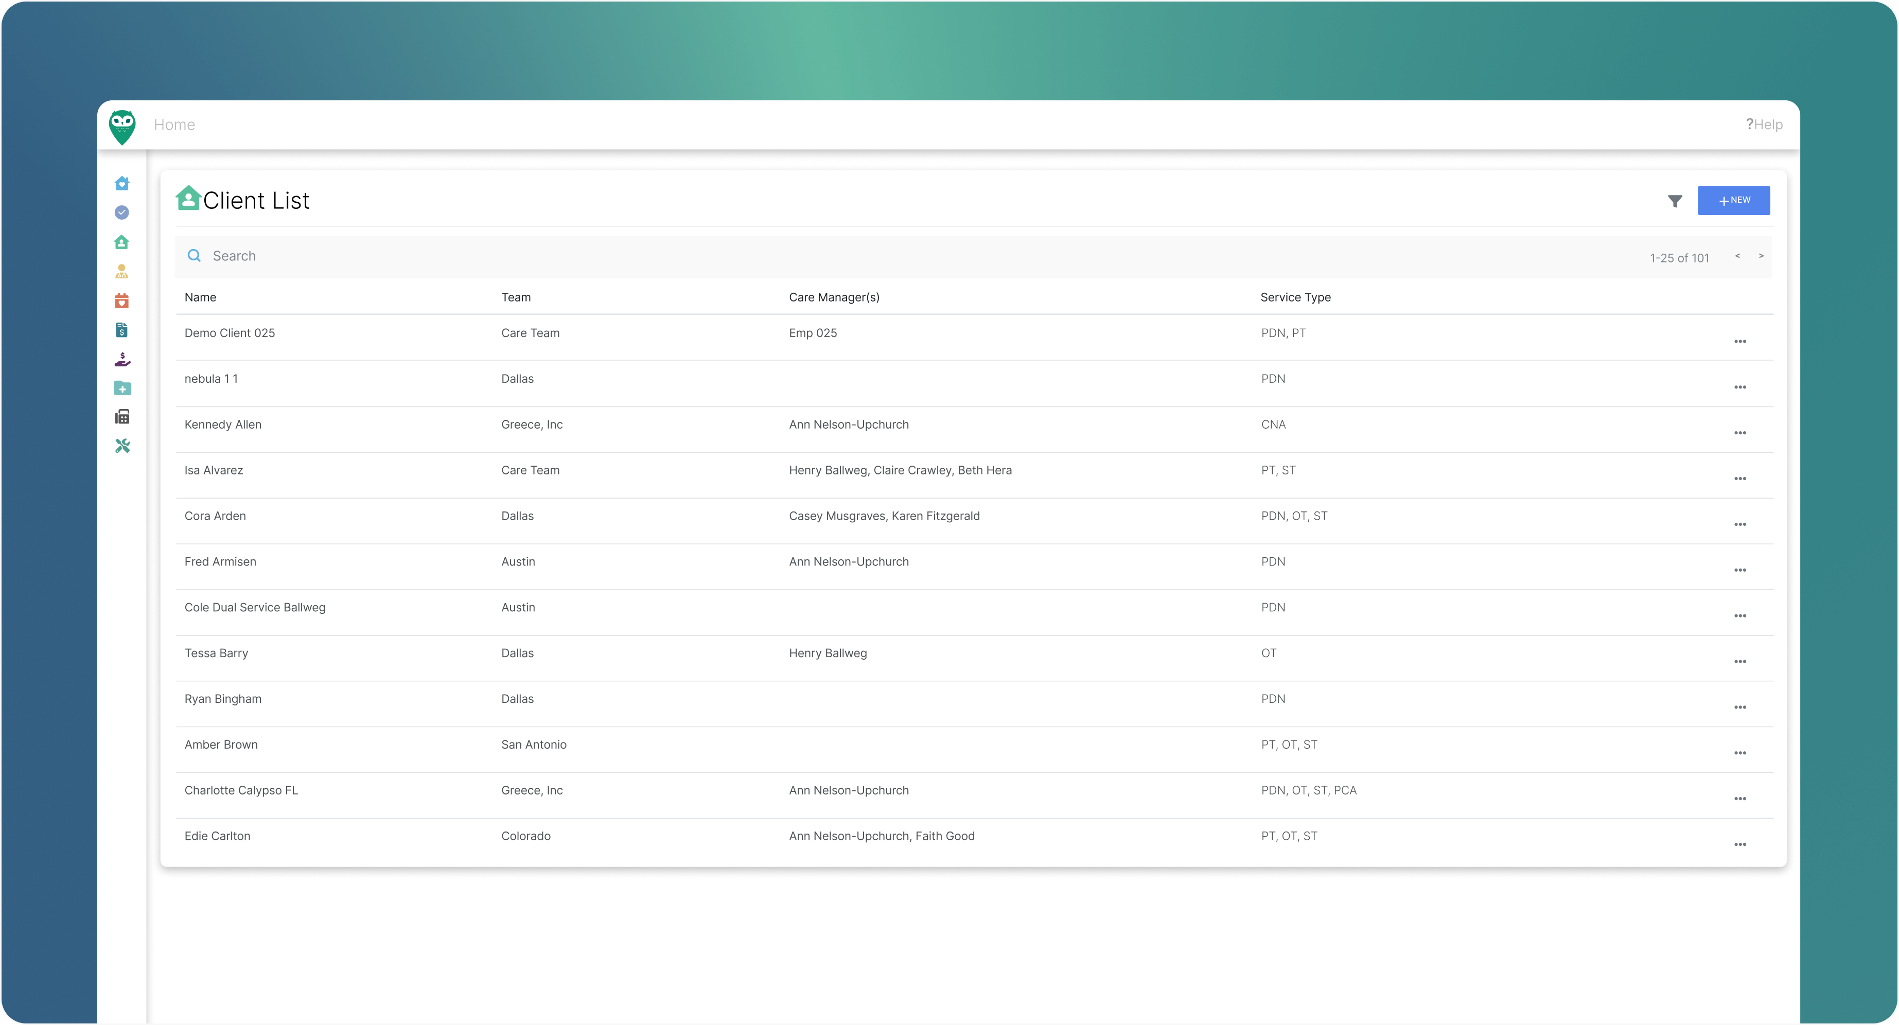Select the Home navigation item
Screen dimensions: 1899x1025
(x=174, y=125)
